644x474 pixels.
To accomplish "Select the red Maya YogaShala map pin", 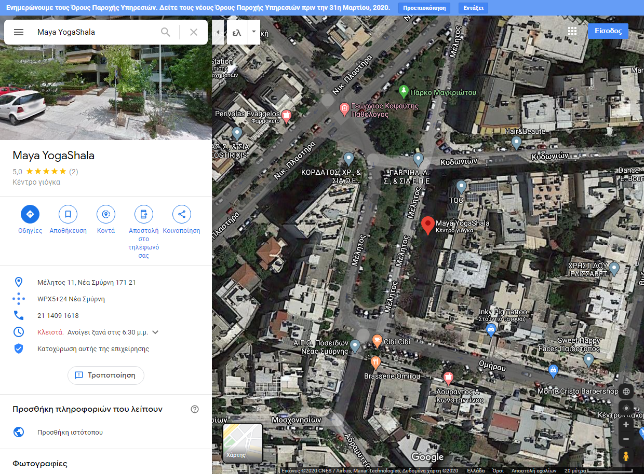I will (x=427, y=226).
